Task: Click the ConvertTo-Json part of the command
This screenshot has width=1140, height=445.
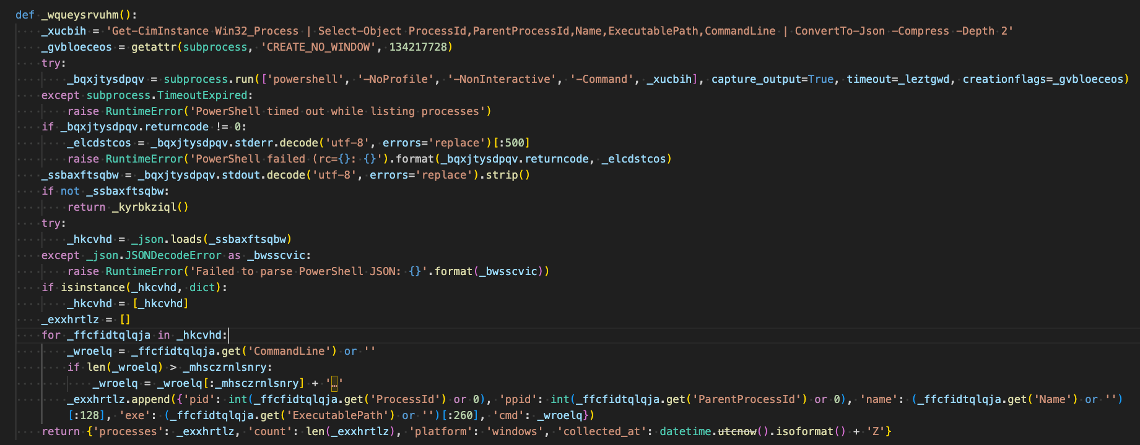Action: (x=840, y=31)
